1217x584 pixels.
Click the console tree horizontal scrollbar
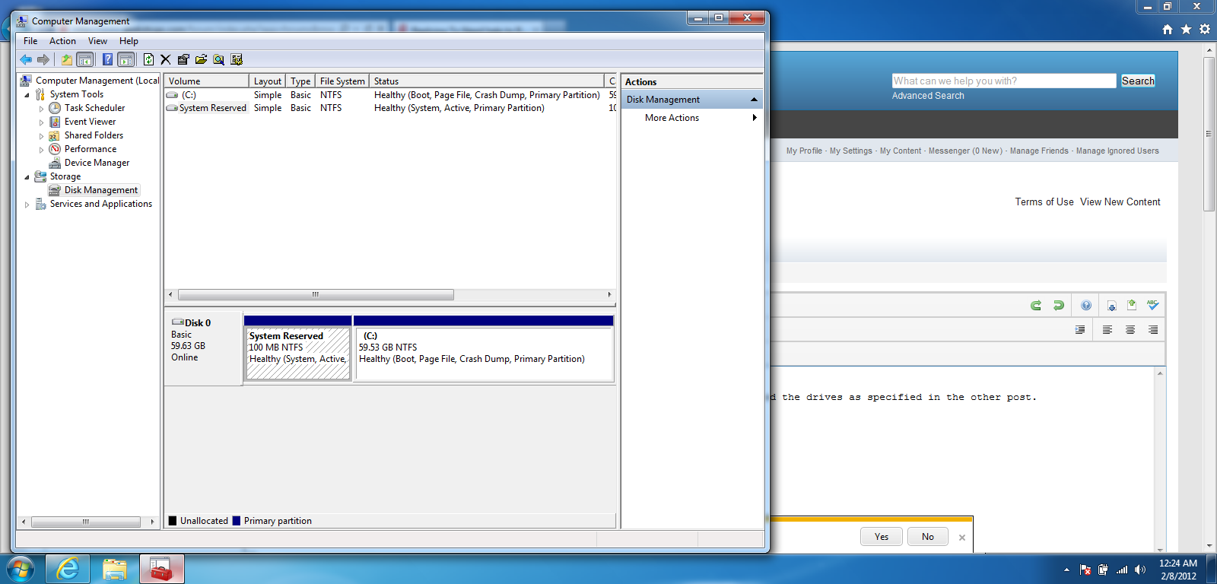pyautogui.click(x=87, y=522)
